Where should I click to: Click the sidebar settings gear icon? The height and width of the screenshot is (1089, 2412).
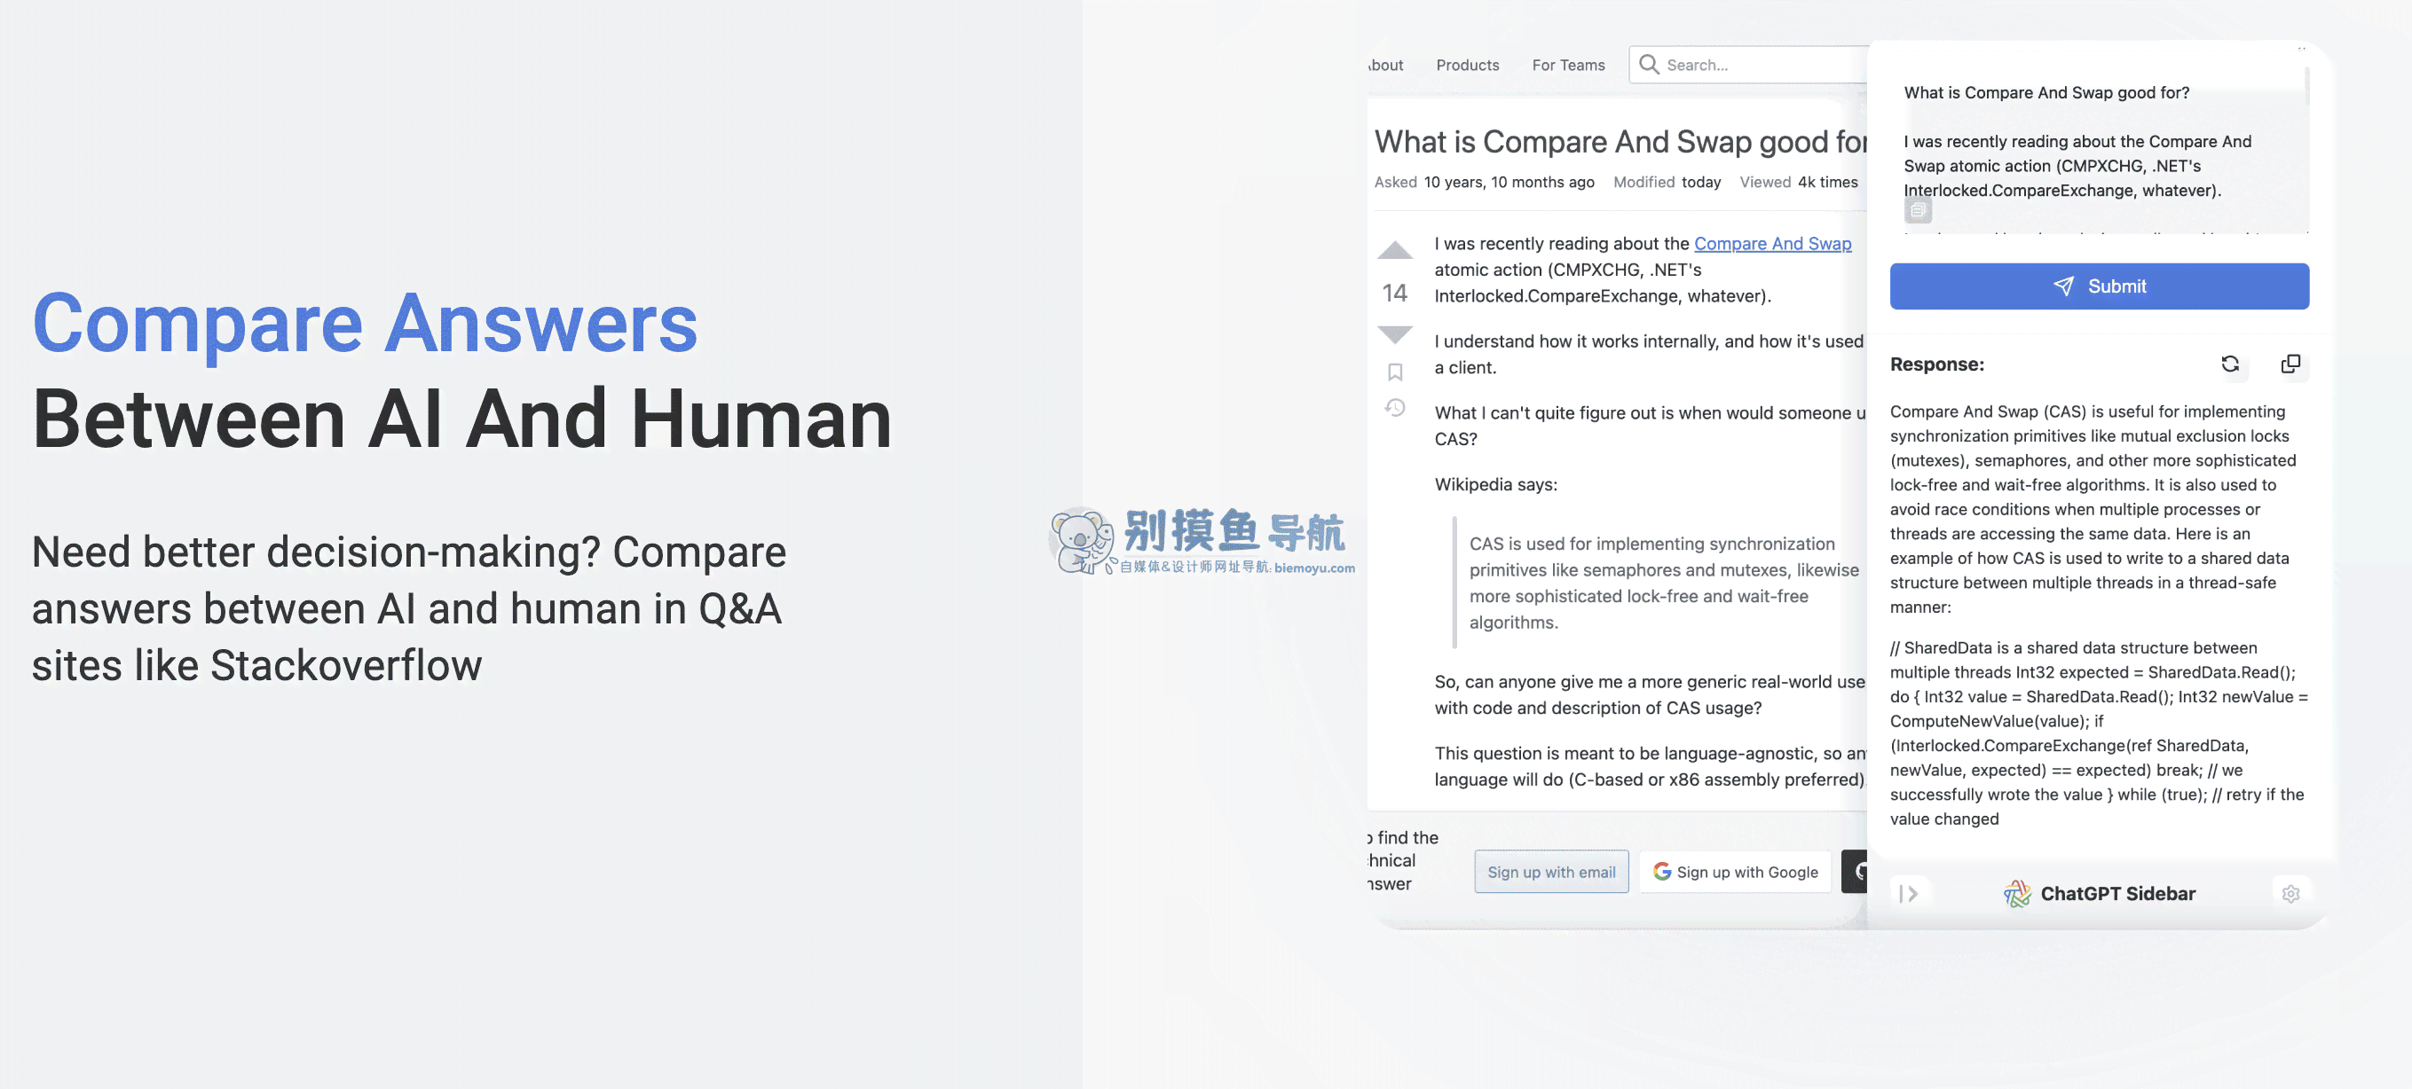[x=2292, y=892]
